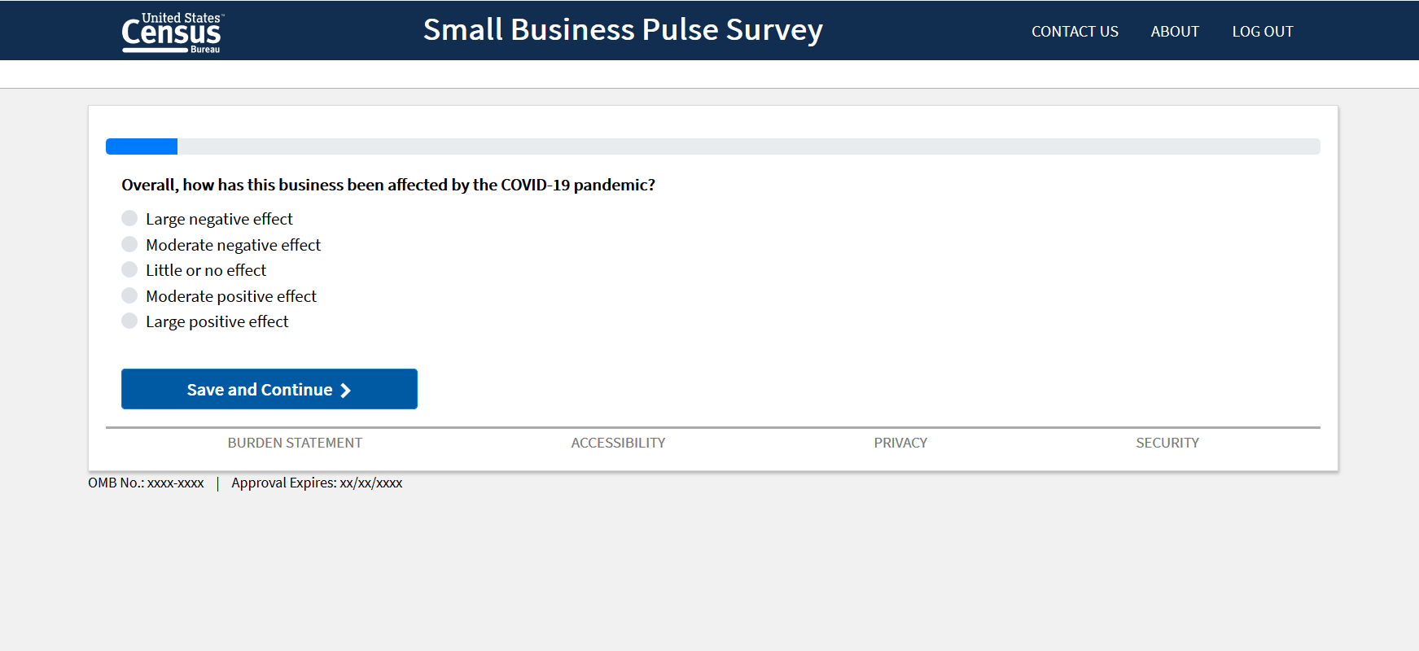Click the COVID-19 pandemic question text

point(388,185)
